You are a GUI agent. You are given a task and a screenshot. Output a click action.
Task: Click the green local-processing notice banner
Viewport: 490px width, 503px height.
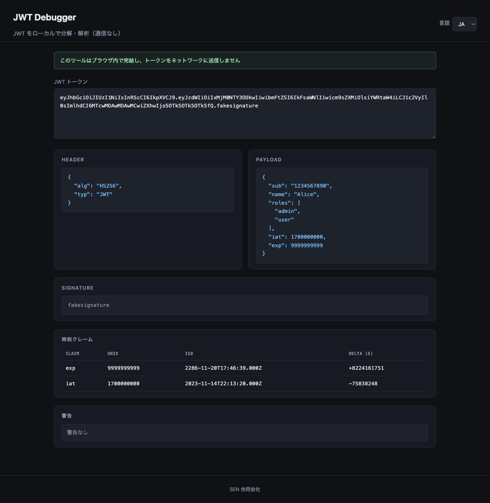click(x=245, y=60)
